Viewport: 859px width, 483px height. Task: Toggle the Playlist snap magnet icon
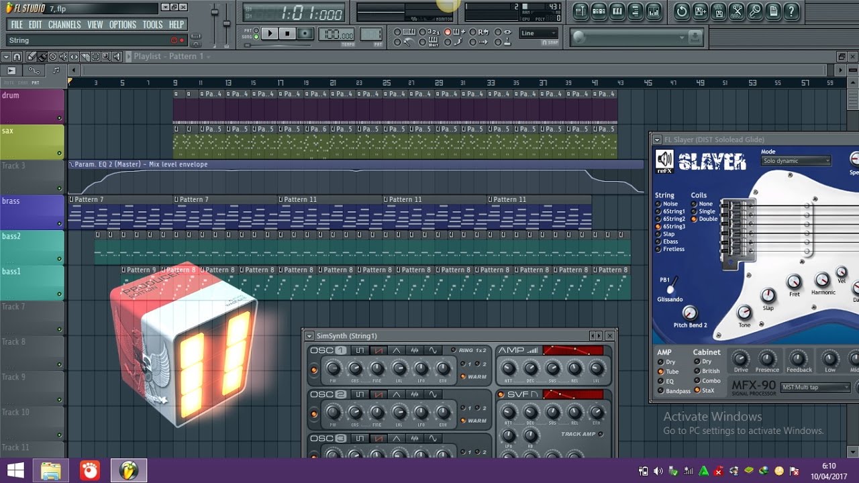(x=17, y=57)
